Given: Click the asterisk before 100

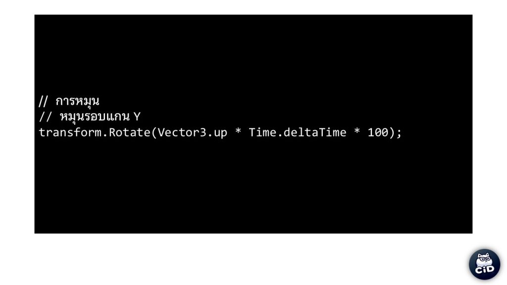Looking at the screenshot, I should tap(356, 132).
